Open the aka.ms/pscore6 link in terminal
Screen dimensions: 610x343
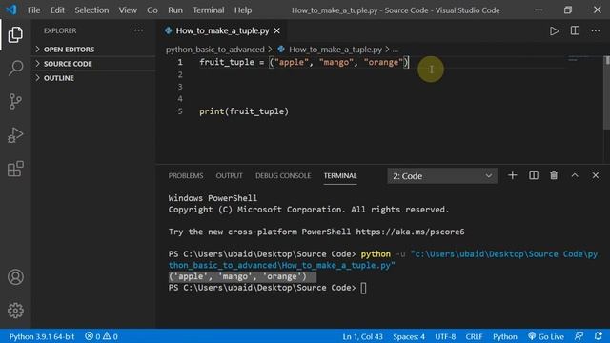pyautogui.click(x=410, y=232)
